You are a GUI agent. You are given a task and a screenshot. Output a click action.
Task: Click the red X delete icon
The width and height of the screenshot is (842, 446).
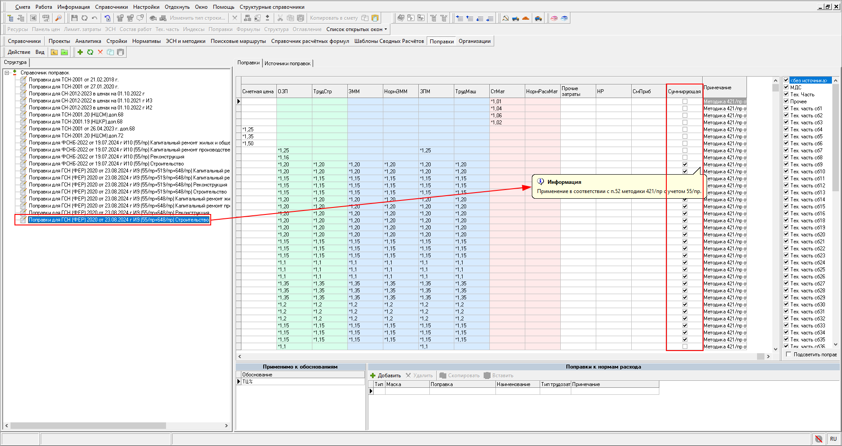click(x=100, y=52)
